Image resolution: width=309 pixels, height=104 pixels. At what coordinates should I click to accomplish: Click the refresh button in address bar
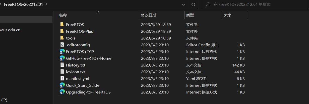[x=193, y=4]
